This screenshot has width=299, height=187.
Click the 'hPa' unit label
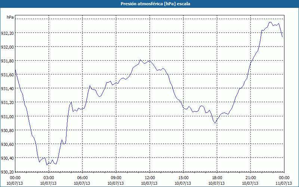10,17
